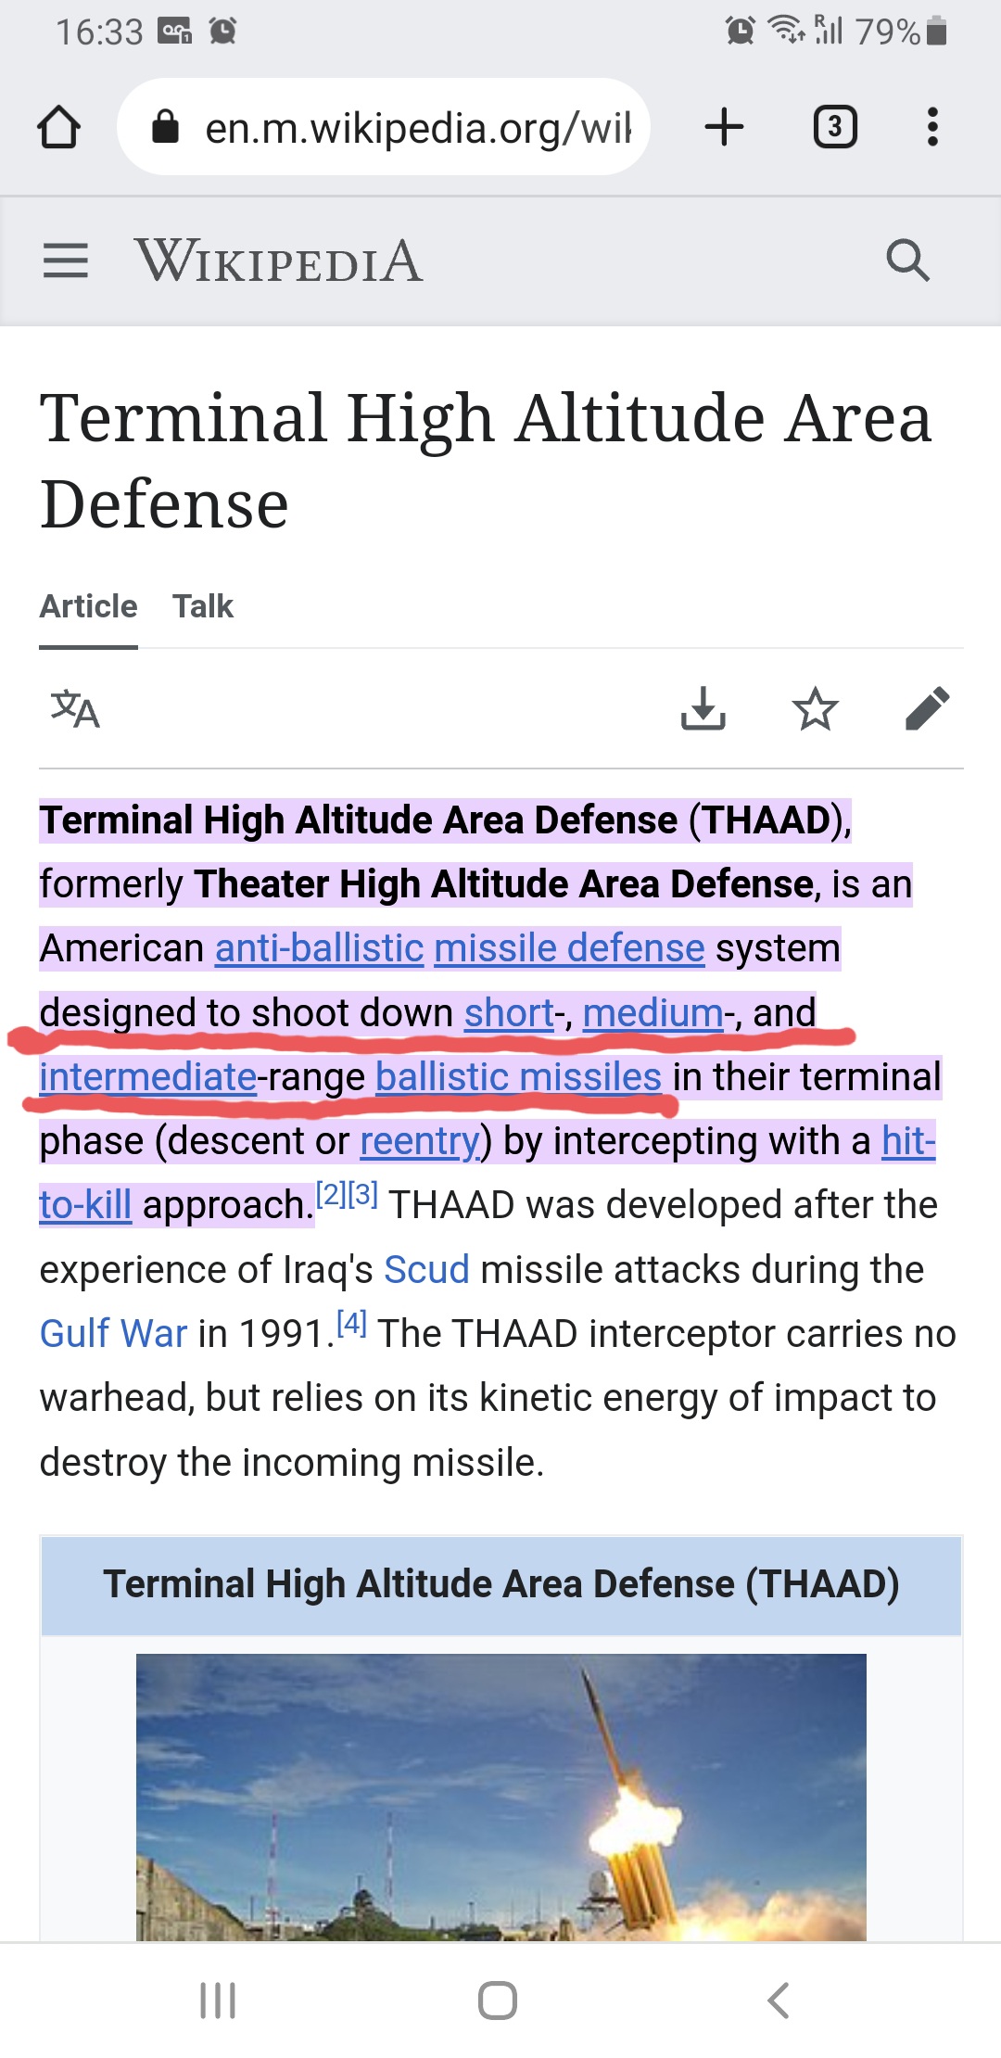This screenshot has width=1001, height=2058.
Task: Open the tab switcher showing 3 tabs
Action: coord(834,127)
